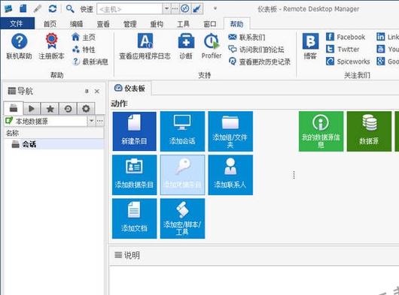399x295 pixels.
Task: Click the 添加文档 add document tile
Action: point(134,218)
